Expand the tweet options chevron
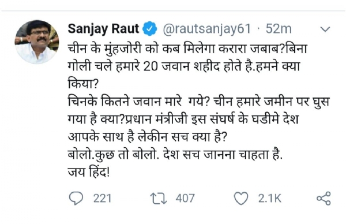346x224 pixels. 325,29
